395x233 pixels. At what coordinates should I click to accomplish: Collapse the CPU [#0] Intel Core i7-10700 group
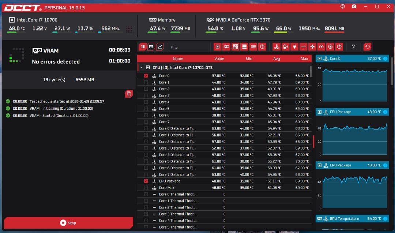tap(141, 68)
